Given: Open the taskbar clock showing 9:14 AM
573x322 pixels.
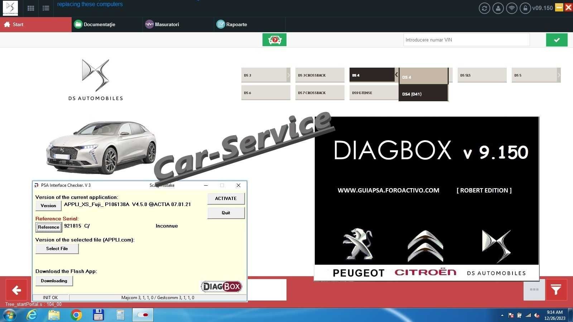Looking at the screenshot, I should click(x=555, y=315).
